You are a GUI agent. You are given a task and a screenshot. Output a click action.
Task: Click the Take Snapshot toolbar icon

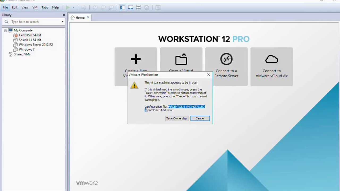tap(95, 7)
